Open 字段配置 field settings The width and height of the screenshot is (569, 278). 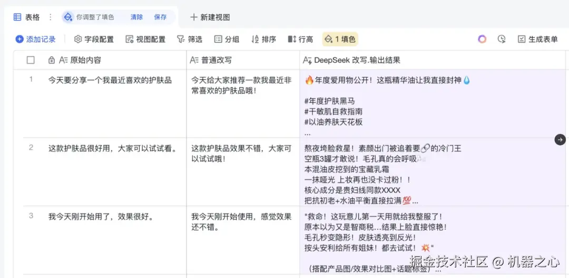pyautogui.click(x=94, y=39)
